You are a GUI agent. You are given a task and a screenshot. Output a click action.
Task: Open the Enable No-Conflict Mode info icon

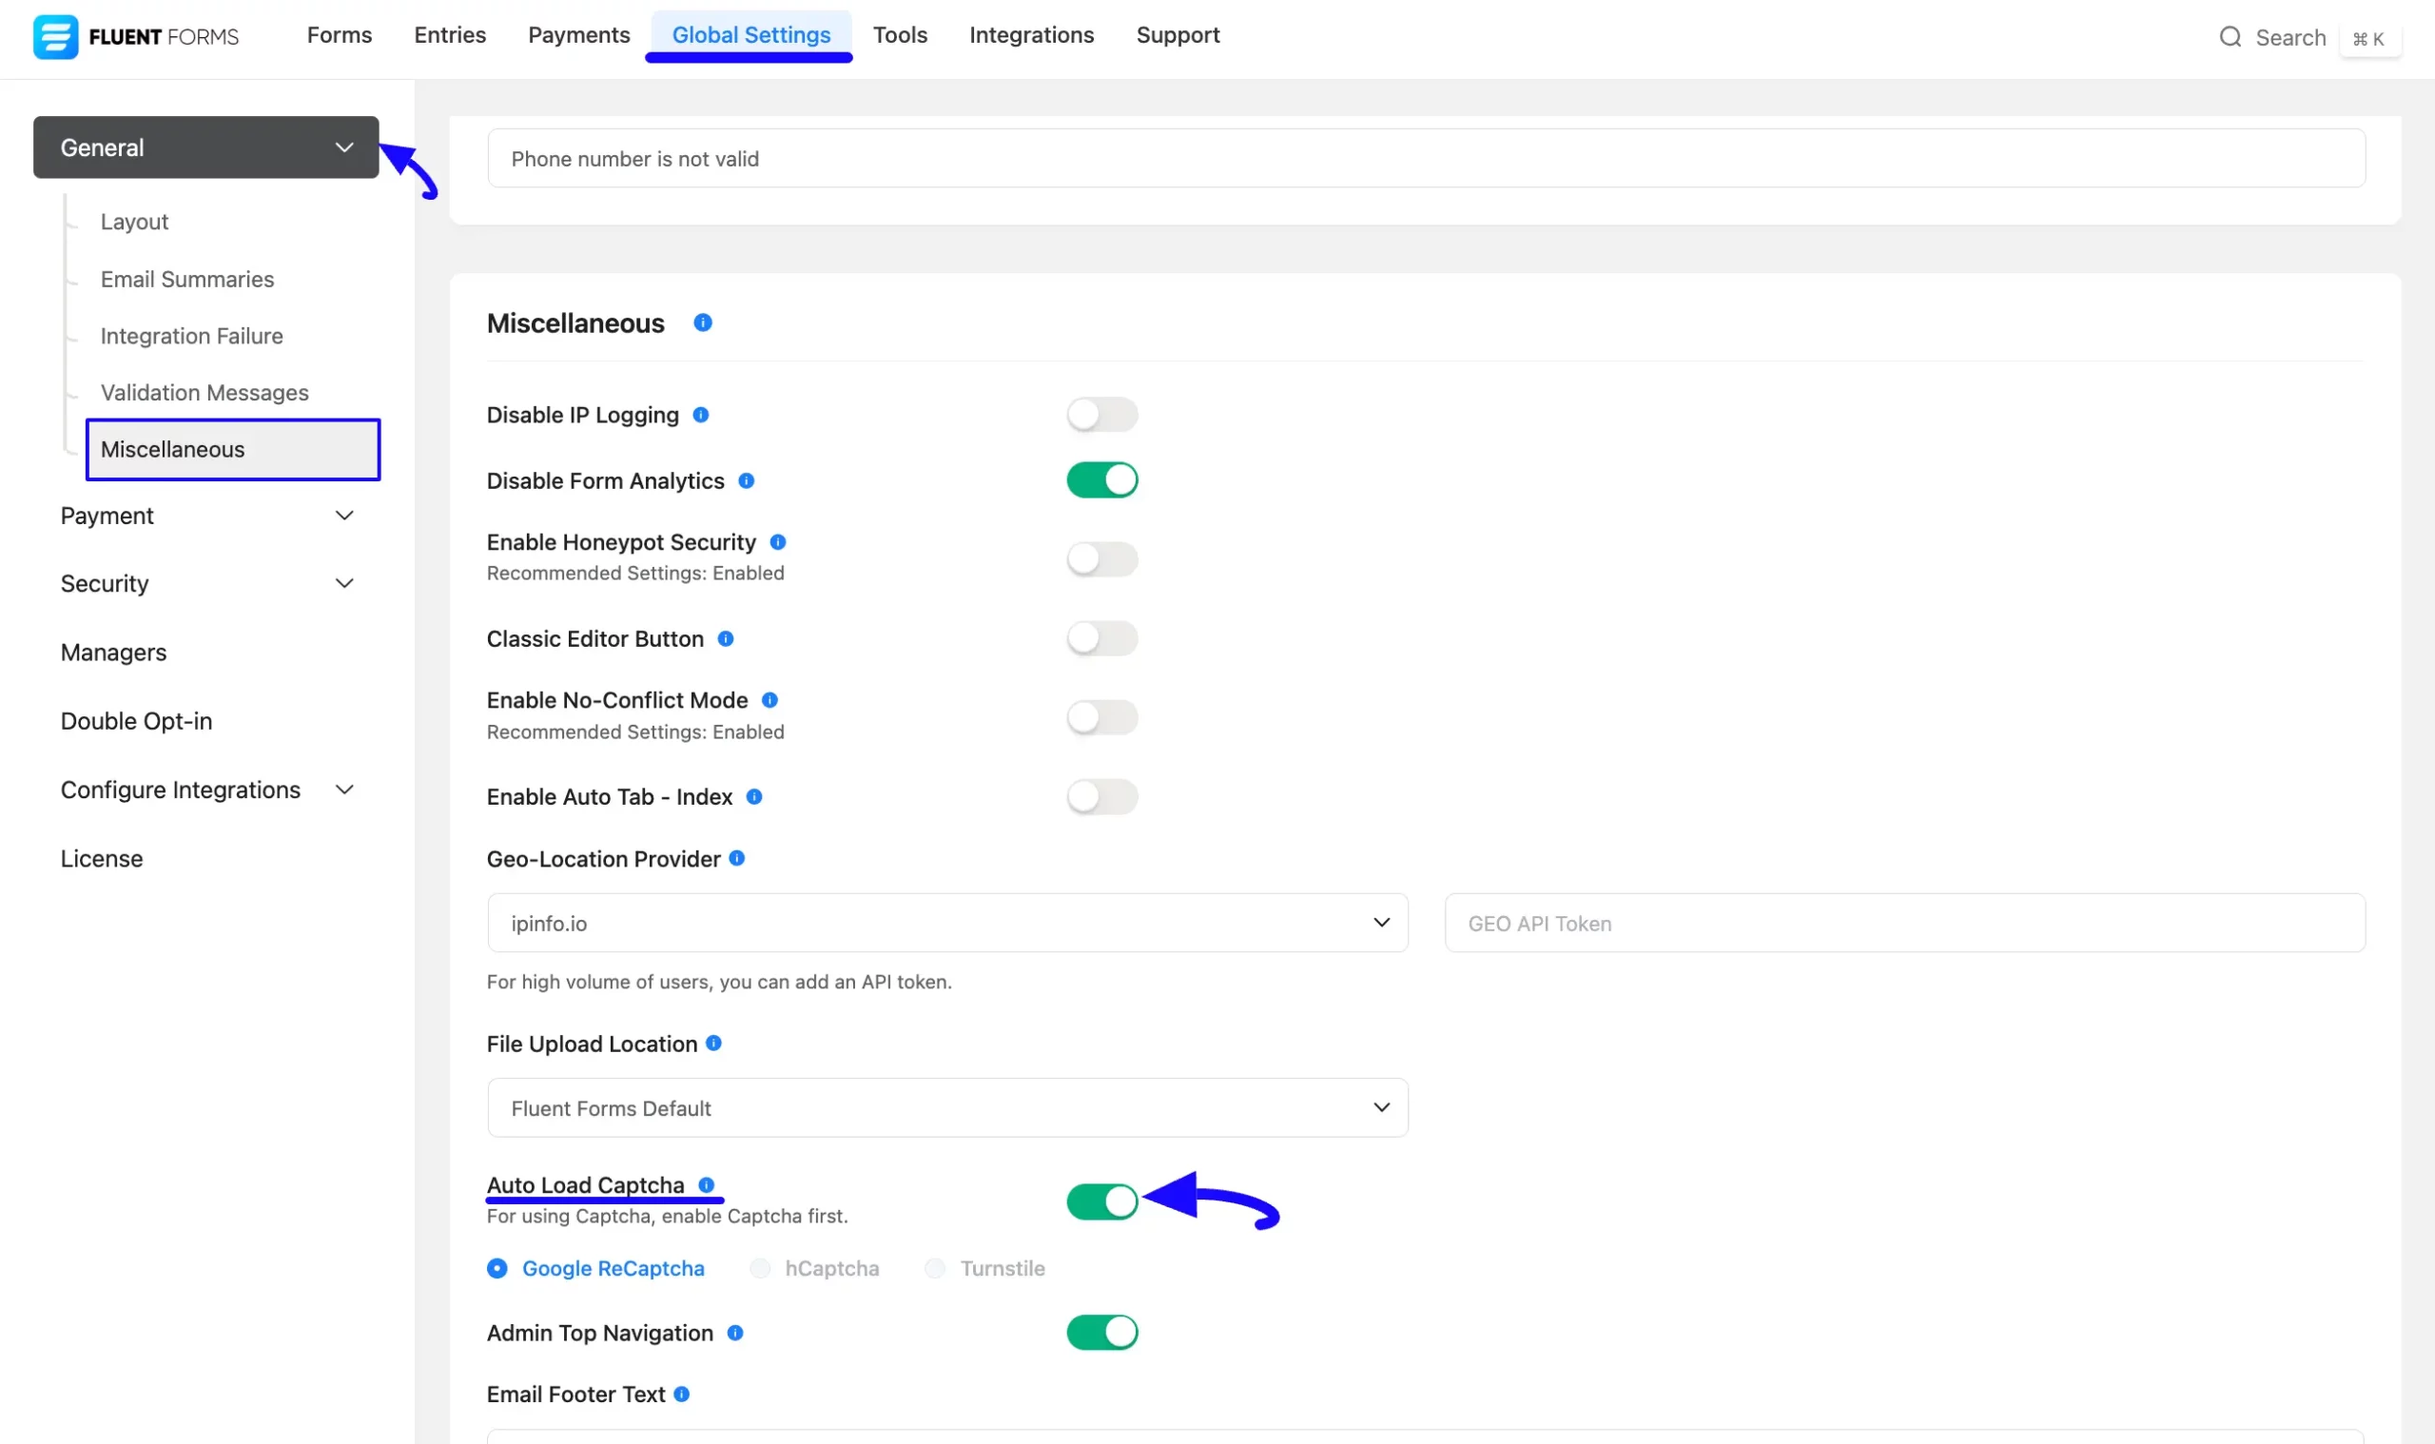769,700
